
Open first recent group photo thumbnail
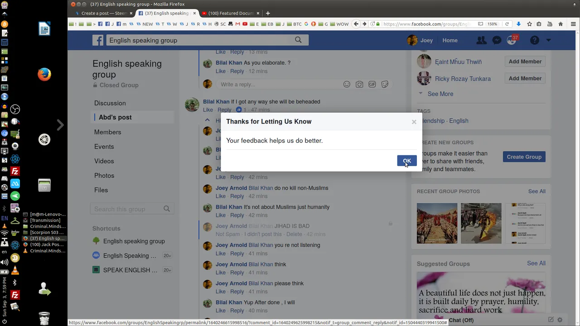(x=437, y=223)
